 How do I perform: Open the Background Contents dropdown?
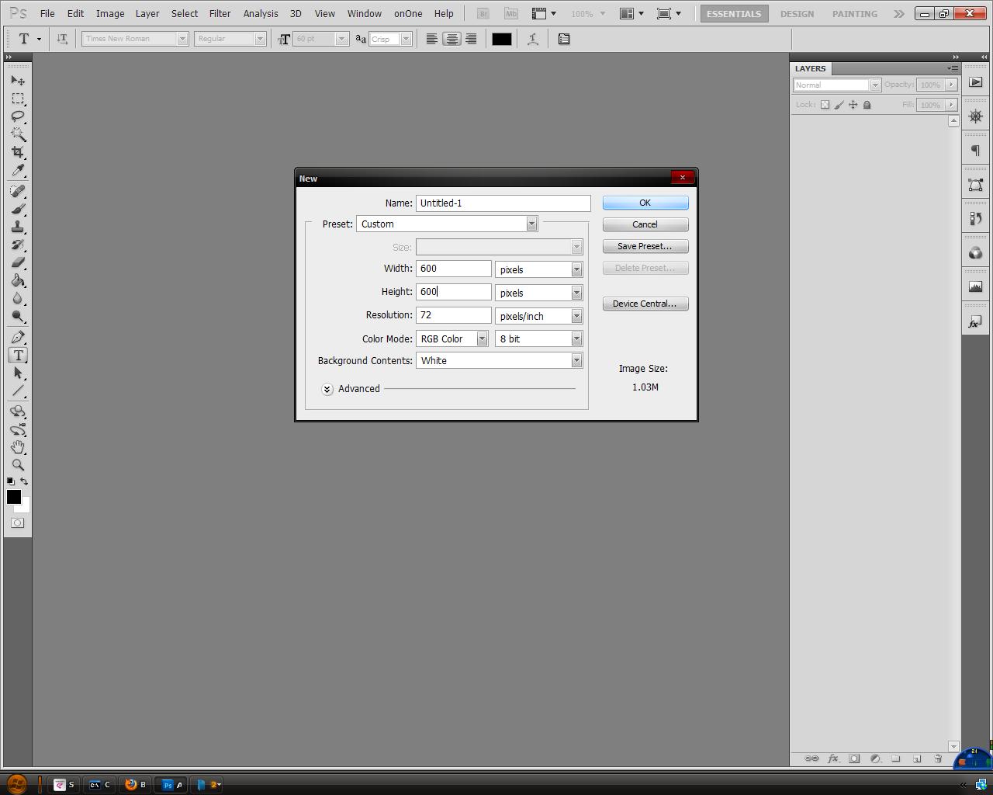coord(500,360)
